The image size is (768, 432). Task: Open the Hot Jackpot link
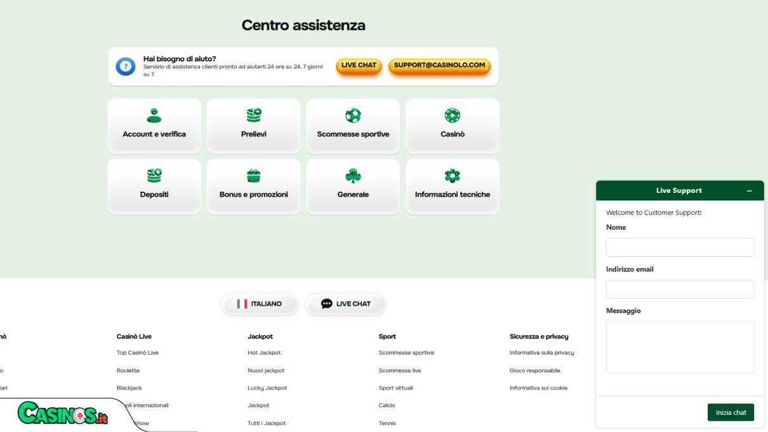point(264,353)
